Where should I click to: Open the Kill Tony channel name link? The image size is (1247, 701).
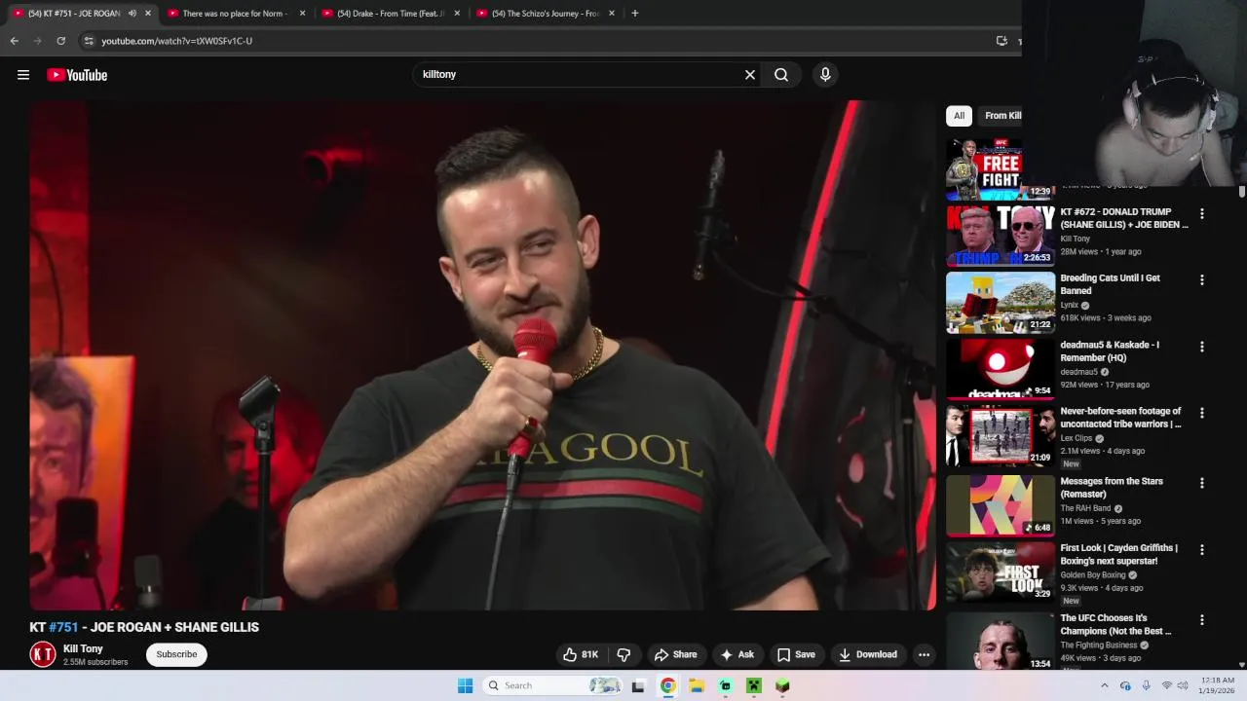[x=83, y=648]
